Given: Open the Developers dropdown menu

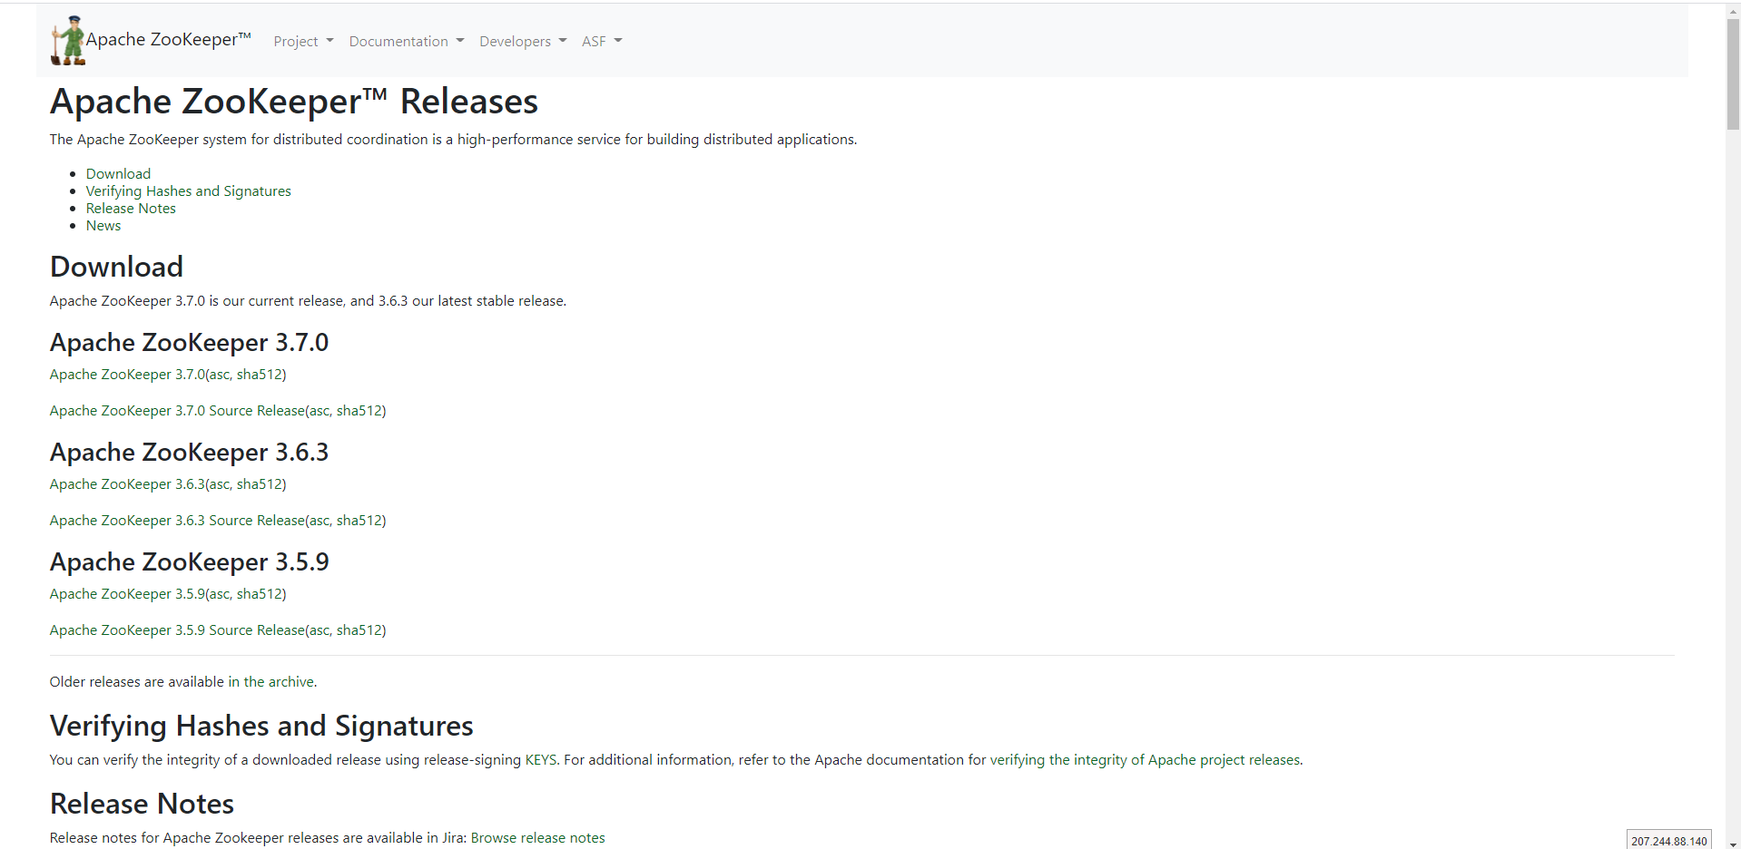Looking at the screenshot, I should (523, 42).
